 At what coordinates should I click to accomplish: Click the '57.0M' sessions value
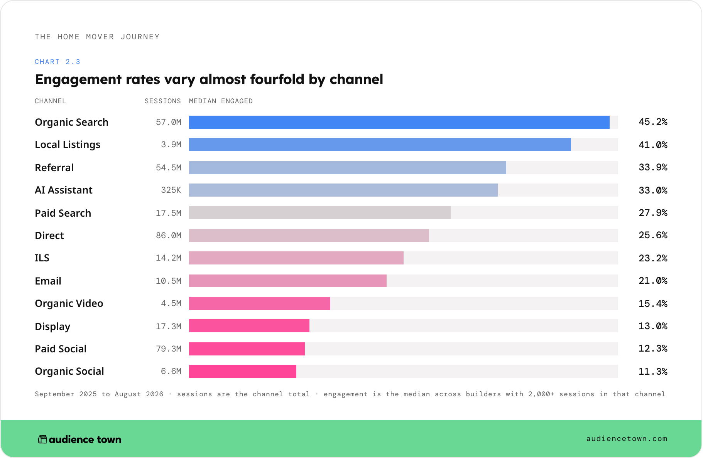(x=168, y=122)
